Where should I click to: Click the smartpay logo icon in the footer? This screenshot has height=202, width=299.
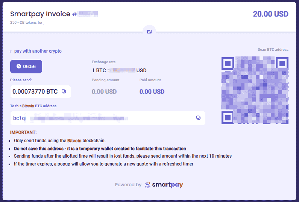tap(147, 185)
